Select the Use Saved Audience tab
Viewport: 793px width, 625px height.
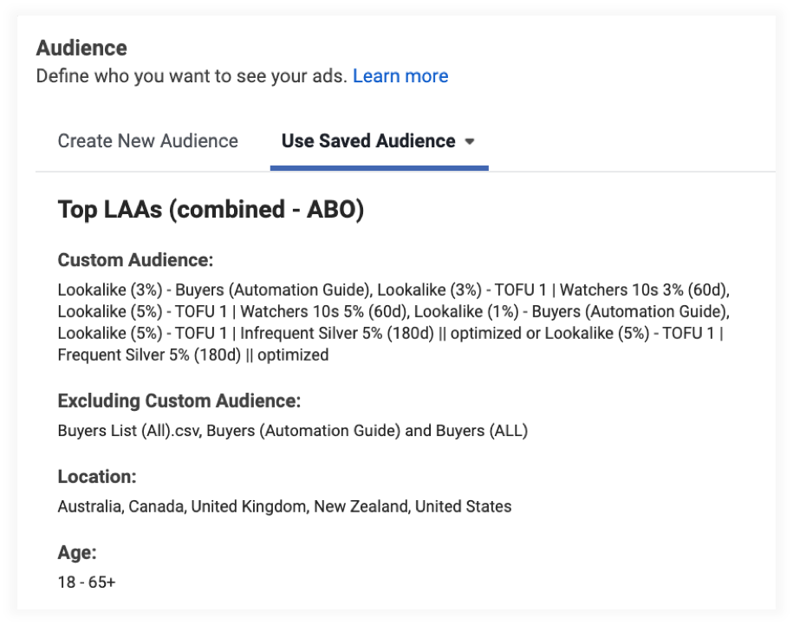point(368,141)
